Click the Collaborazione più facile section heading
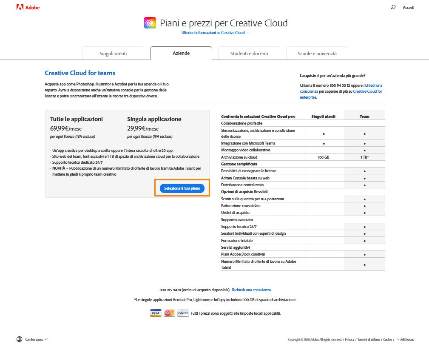Viewport: 429px width, 347px height. [x=241, y=123]
